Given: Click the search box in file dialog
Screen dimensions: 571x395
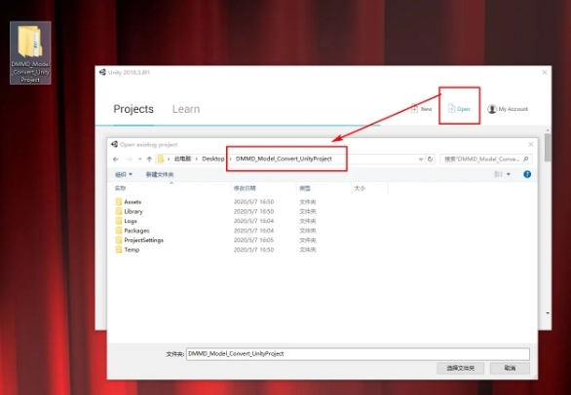Looking at the screenshot, I should point(486,159).
